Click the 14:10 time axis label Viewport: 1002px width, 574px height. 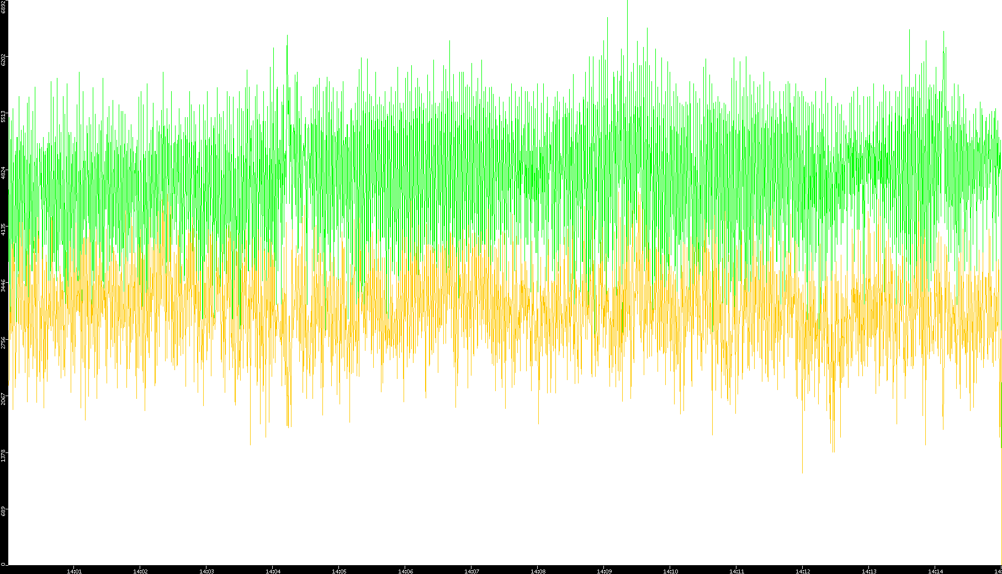(x=670, y=571)
